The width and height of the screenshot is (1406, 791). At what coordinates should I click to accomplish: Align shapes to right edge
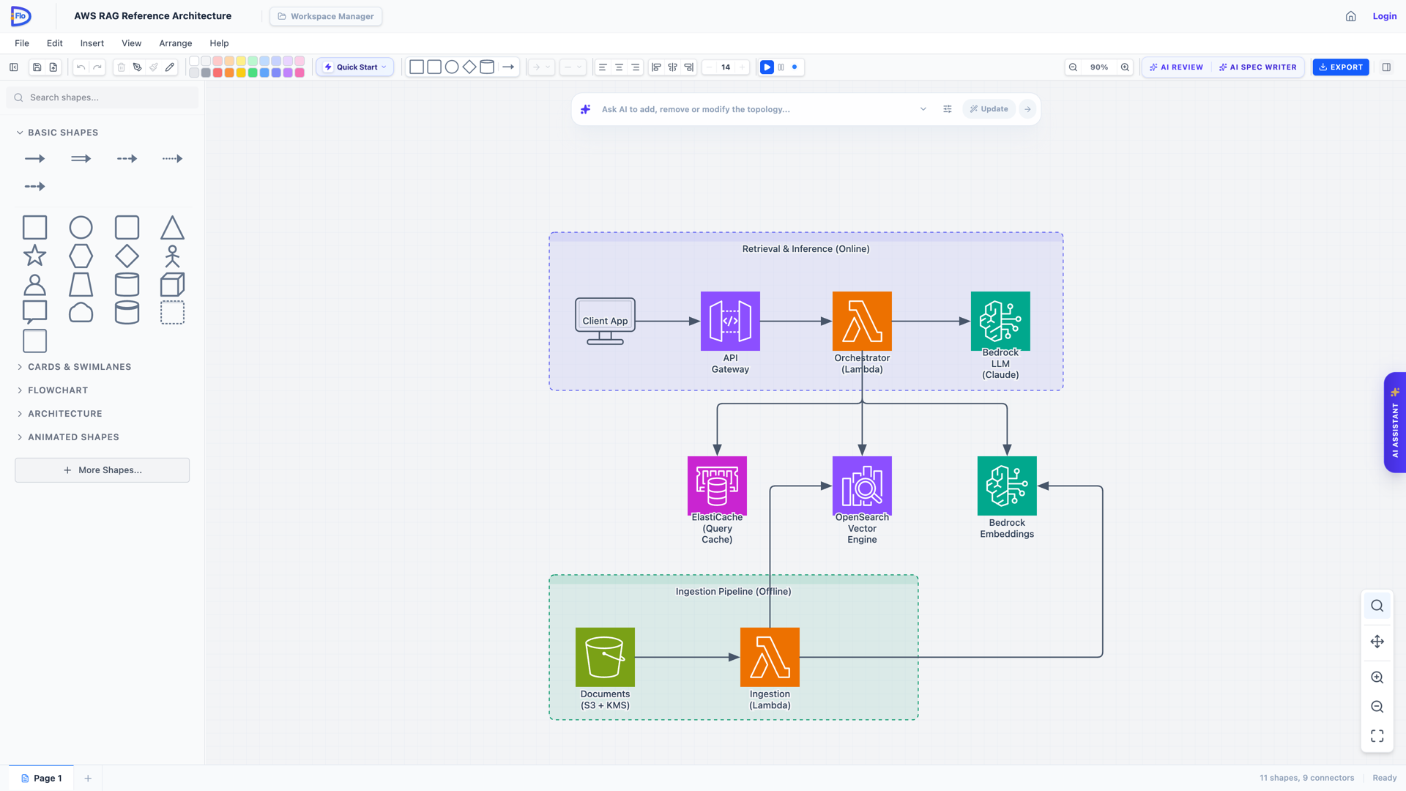coord(689,67)
